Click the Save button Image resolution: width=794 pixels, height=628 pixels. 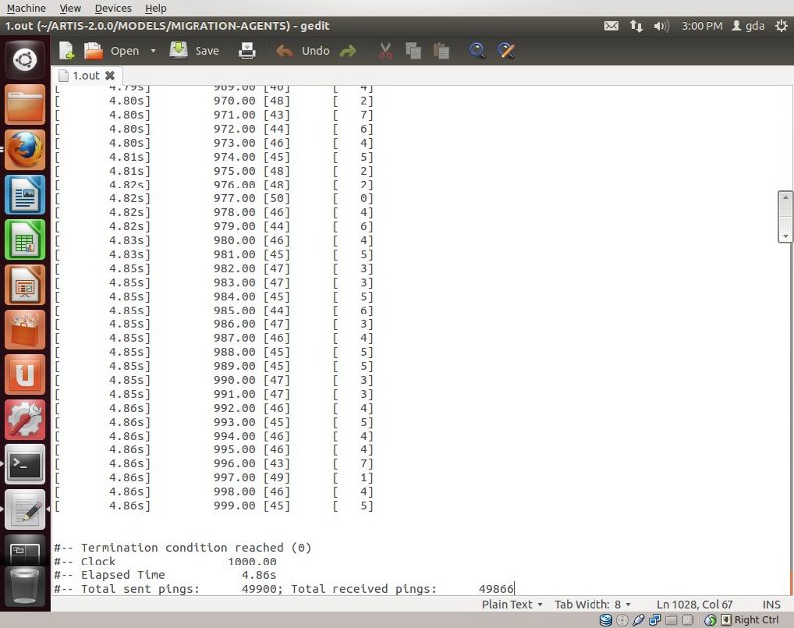click(196, 51)
